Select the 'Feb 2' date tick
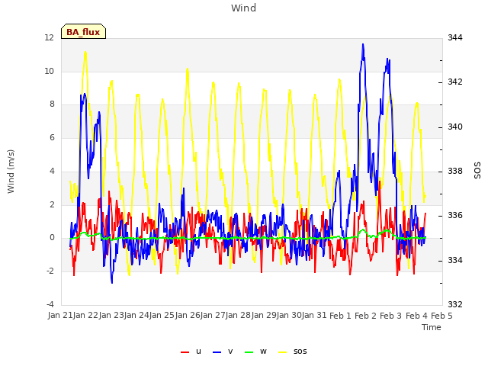The height and width of the screenshot is (366, 488). click(366, 316)
